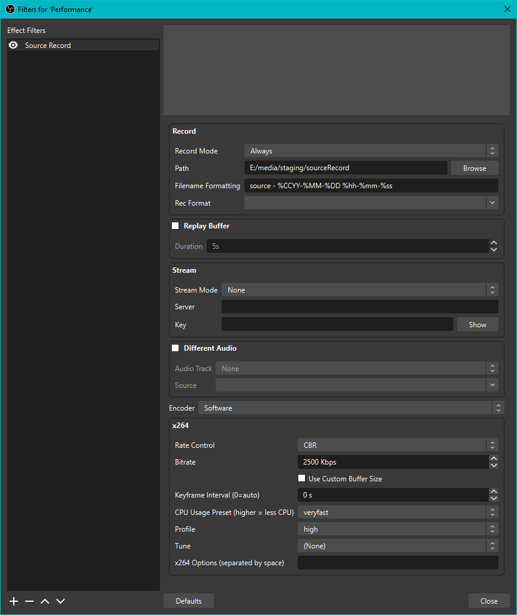Remove selected filter using the minus icon
The image size is (517, 615).
tap(29, 601)
